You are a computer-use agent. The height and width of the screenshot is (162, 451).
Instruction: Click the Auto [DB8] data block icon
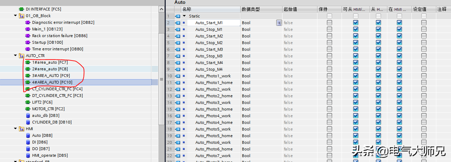(x=28, y=135)
